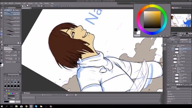Click Blur 8 auto action entry
The width and height of the screenshot is (192, 108).
pos(179,92)
